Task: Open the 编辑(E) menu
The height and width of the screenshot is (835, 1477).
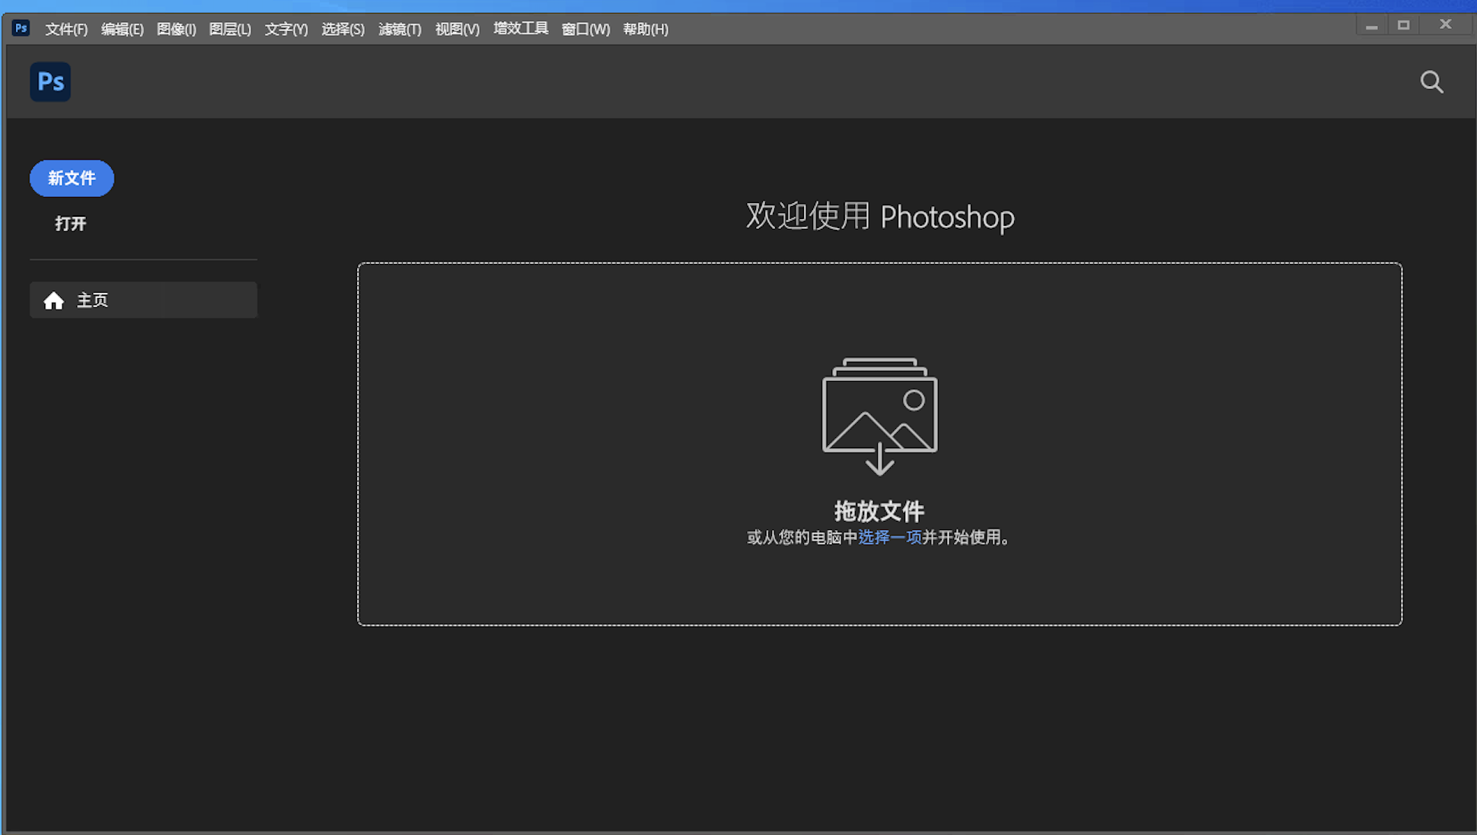Action: [122, 29]
